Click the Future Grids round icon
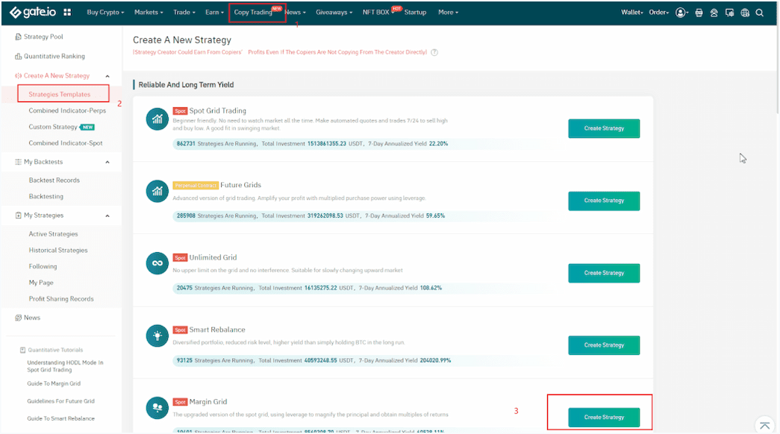 [157, 192]
